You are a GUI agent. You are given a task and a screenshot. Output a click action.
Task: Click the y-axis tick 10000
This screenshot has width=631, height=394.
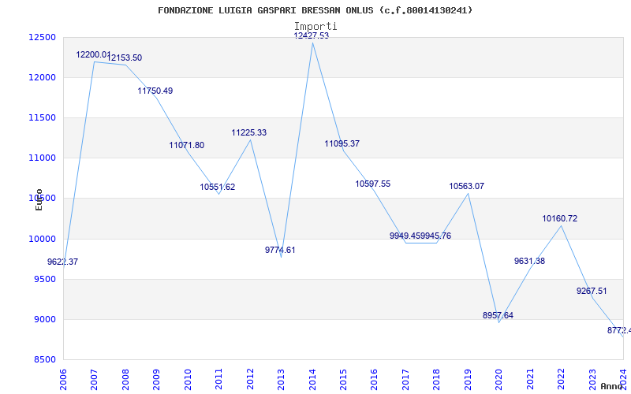tap(42, 240)
